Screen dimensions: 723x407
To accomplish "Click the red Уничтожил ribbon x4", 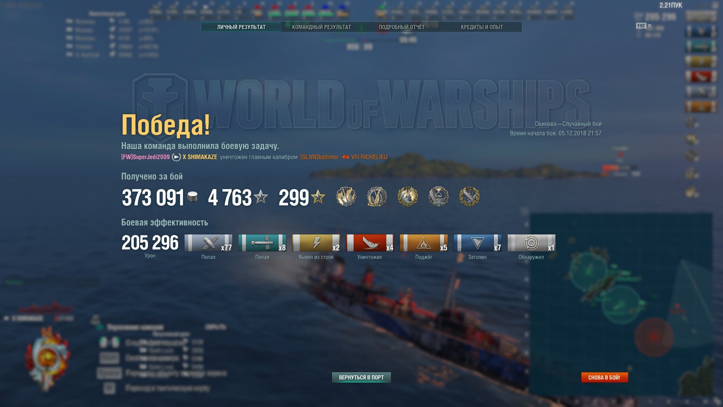I will 370,243.
